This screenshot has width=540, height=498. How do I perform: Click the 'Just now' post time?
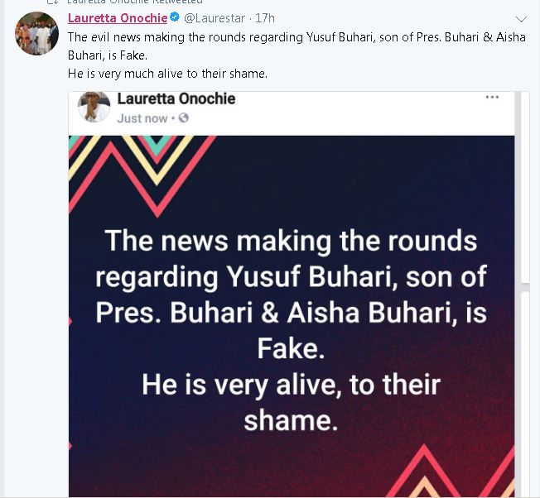tap(142, 118)
